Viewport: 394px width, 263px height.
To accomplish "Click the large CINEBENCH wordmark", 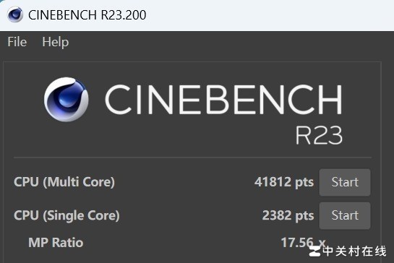I will (x=223, y=100).
